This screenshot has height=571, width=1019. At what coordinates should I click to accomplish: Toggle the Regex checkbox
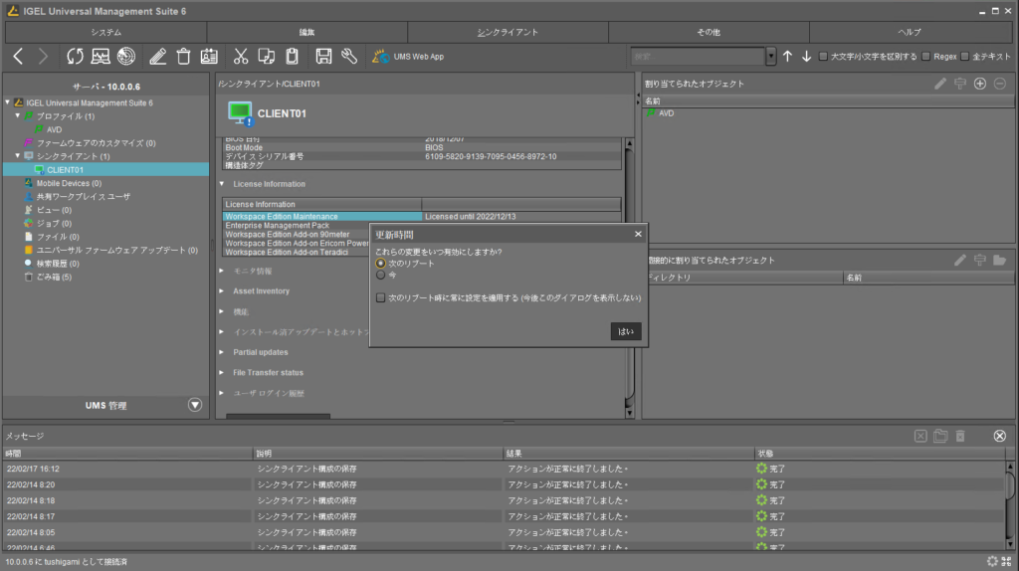point(926,57)
